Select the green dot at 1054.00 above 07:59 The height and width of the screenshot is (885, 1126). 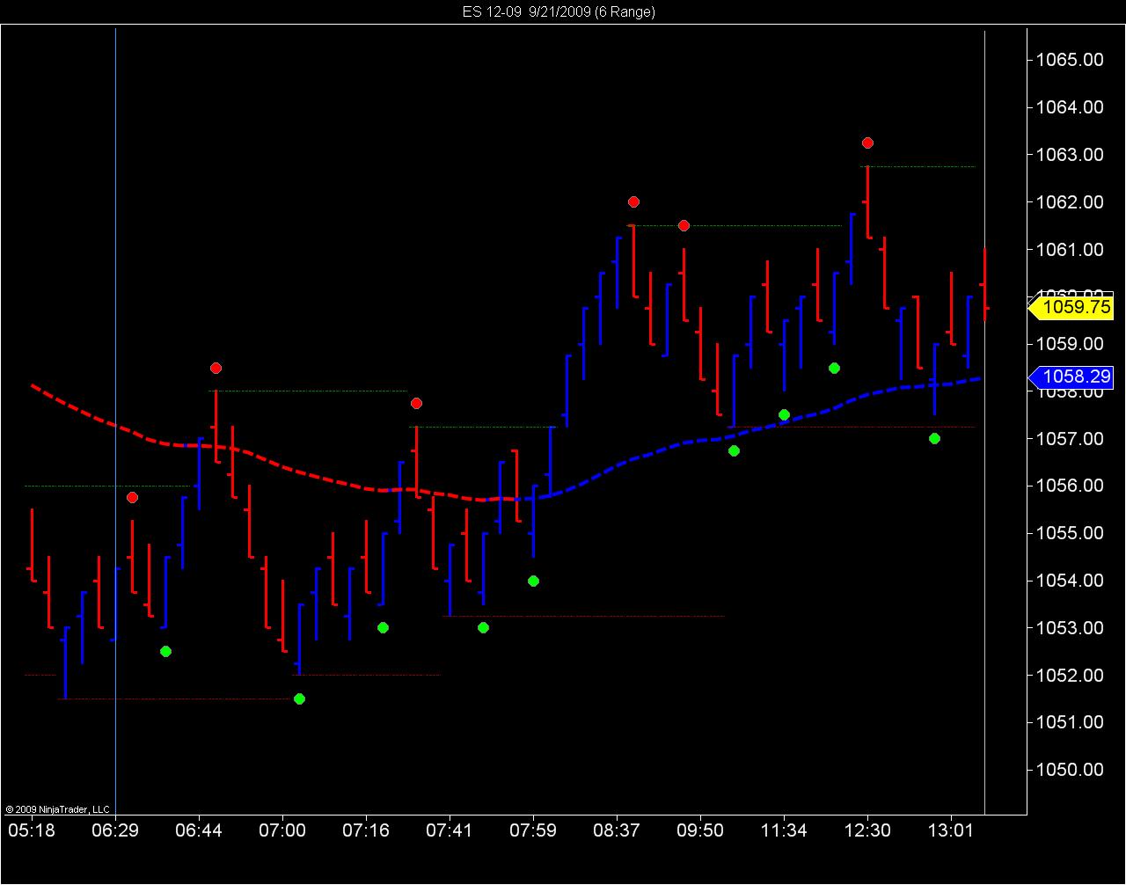533,581
